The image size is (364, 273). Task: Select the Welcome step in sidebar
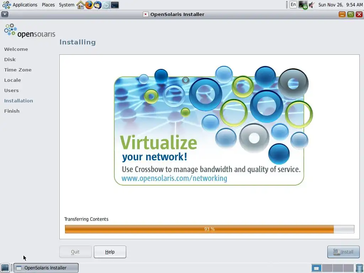point(16,49)
